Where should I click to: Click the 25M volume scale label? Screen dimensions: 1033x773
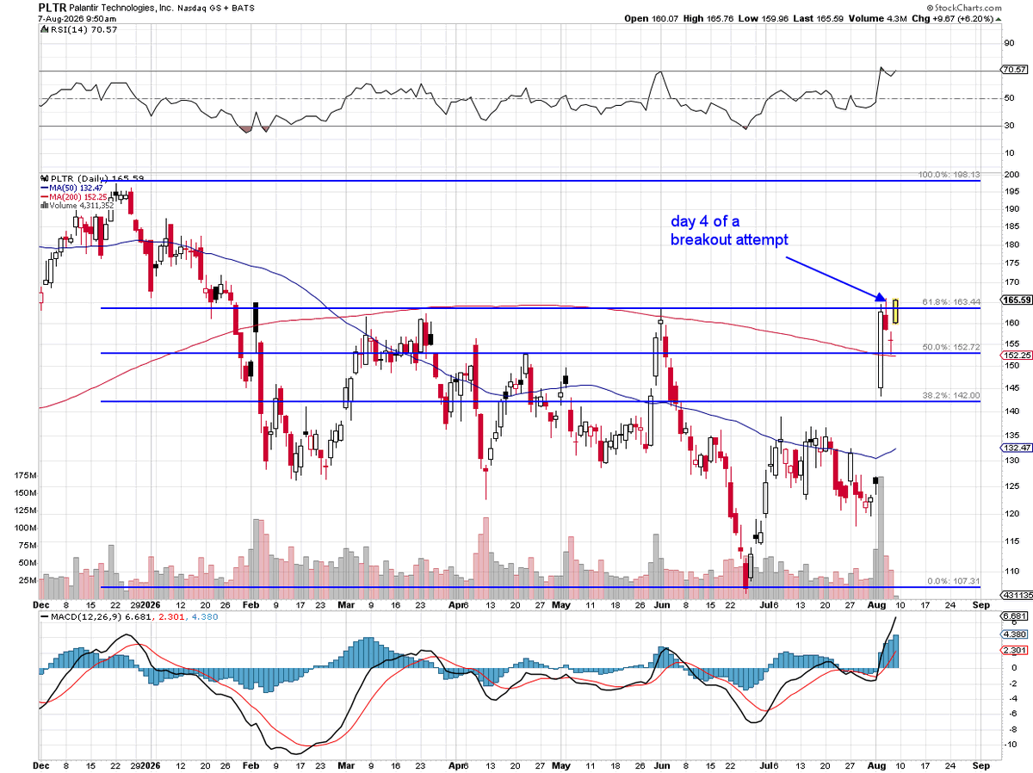tap(28, 580)
